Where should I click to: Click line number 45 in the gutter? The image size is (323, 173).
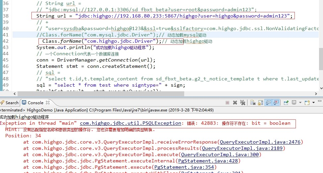click(6, 60)
